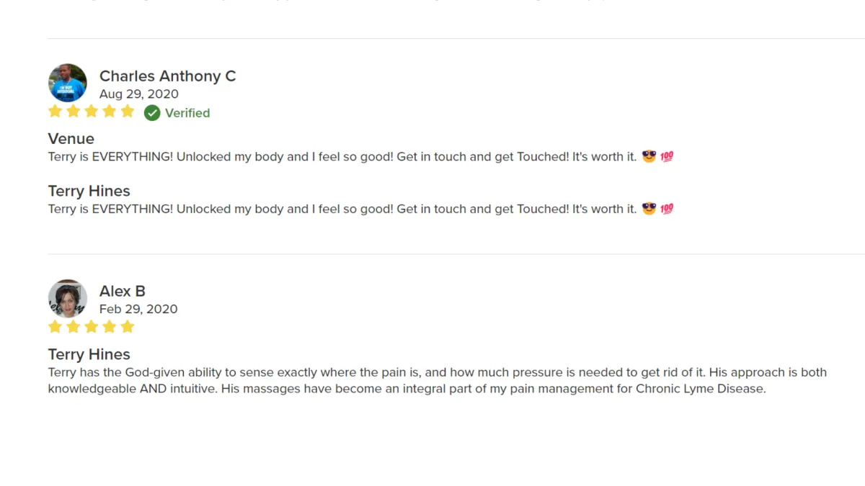Image resolution: width=865 pixels, height=486 pixels.
Task: Click first star in Charles Anthony's rating
Action: [56, 112]
